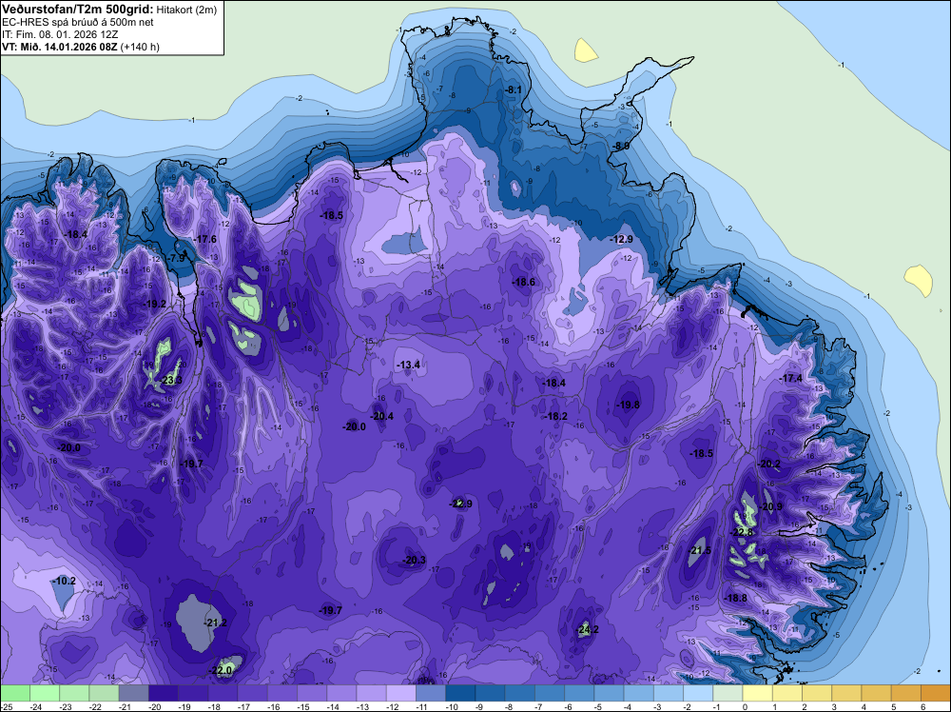Click the bold -17.4 temperature value on the map
This screenshot has height=712, width=951.
(x=791, y=378)
